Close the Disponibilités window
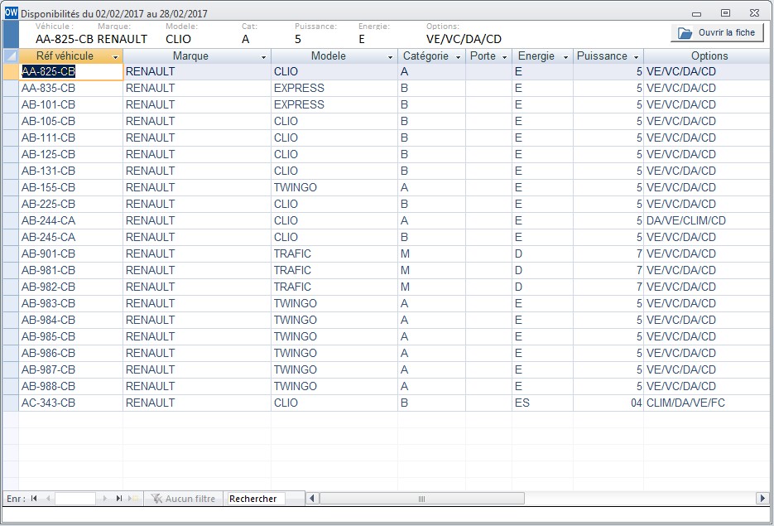The image size is (774, 526). point(754,13)
